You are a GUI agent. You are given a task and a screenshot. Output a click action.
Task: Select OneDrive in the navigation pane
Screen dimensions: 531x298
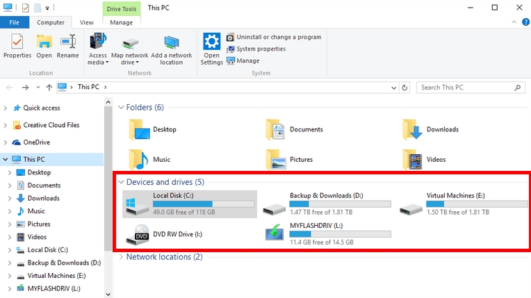click(36, 142)
